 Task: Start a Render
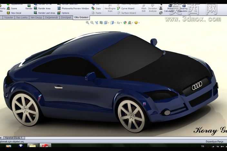coord(29,7)
